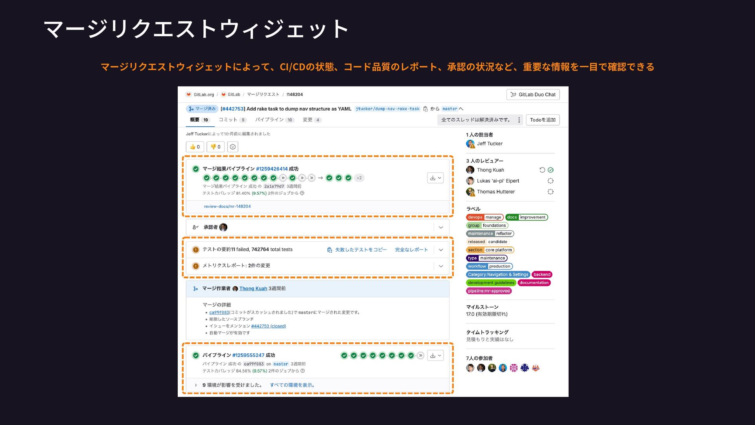Collapse the merge request header chevron
The image size is (755, 425).
click(461, 109)
